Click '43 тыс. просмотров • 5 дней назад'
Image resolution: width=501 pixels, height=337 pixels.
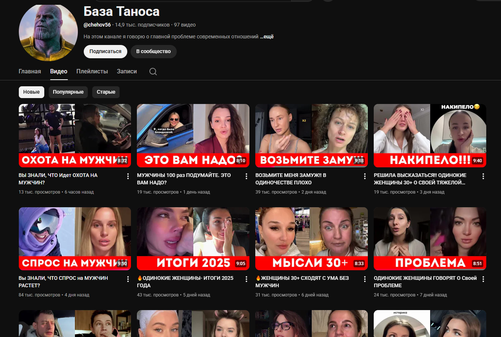[x=173, y=295]
